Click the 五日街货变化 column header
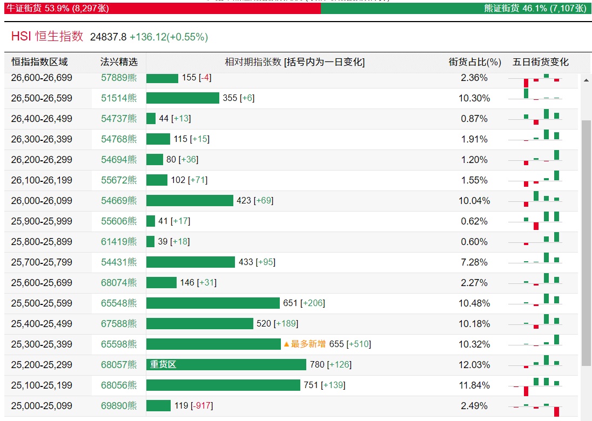This screenshot has height=421, width=592. coord(540,62)
